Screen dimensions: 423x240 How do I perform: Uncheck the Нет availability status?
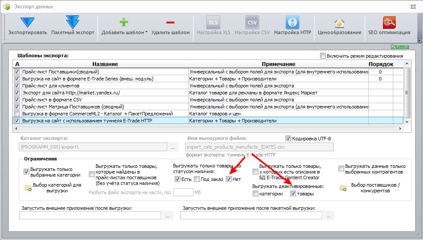click(229, 179)
